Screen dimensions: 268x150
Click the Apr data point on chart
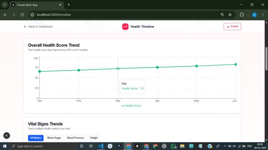157,67
